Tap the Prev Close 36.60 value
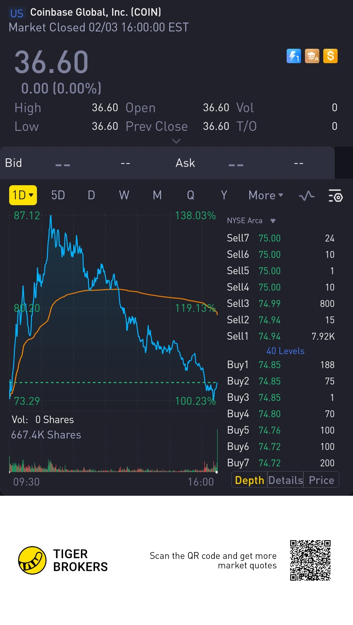 coord(216,126)
